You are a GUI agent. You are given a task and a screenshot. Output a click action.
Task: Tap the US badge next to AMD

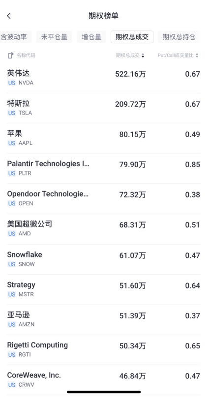12,234
